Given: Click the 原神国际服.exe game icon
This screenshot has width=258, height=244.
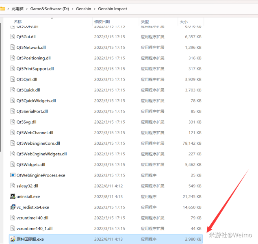Looking at the screenshot, I should click(13, 239).
